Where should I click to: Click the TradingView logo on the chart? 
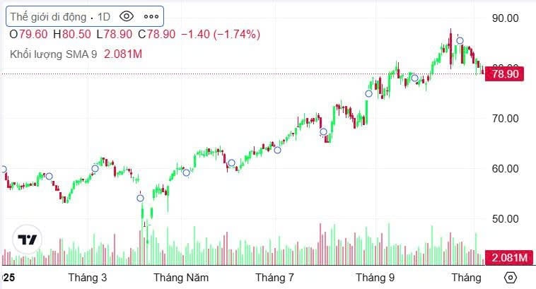(x=28, y=239)
